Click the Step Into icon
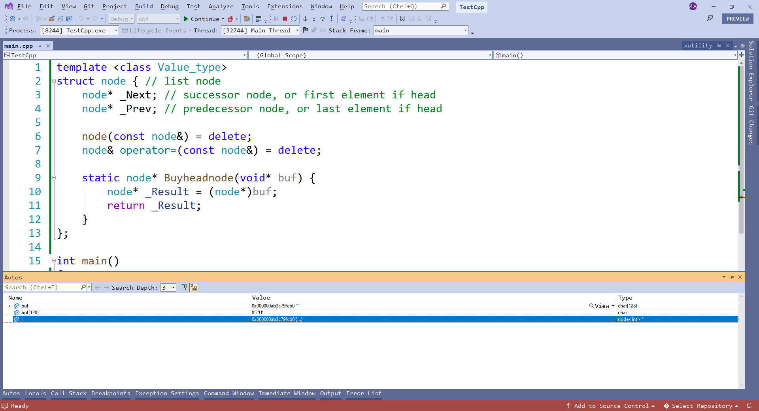This screenshot has height=411, width=759. pyautogui.click(x=314, y=19)
